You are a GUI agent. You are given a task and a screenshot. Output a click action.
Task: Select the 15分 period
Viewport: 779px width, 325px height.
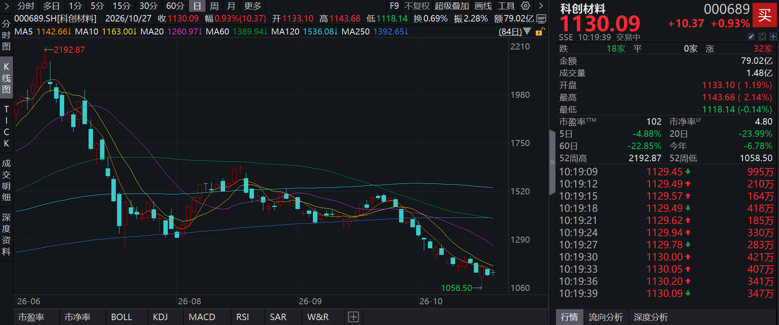122,6
